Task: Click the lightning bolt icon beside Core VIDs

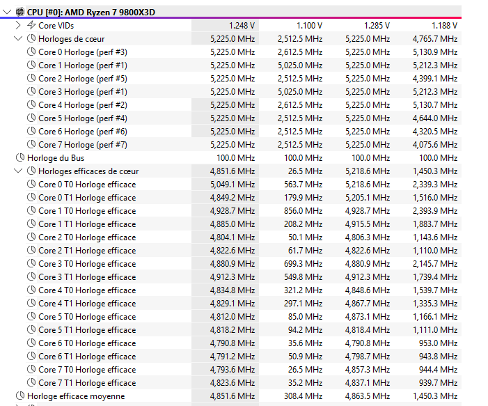Action: coord(31,25)
